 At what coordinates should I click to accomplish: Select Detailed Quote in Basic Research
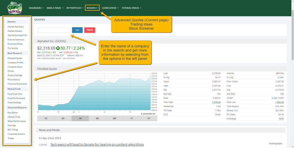click(x=15, y=58)
